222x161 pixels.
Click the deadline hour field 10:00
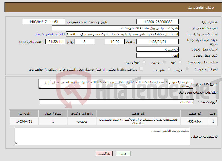(x=115, y=42)
